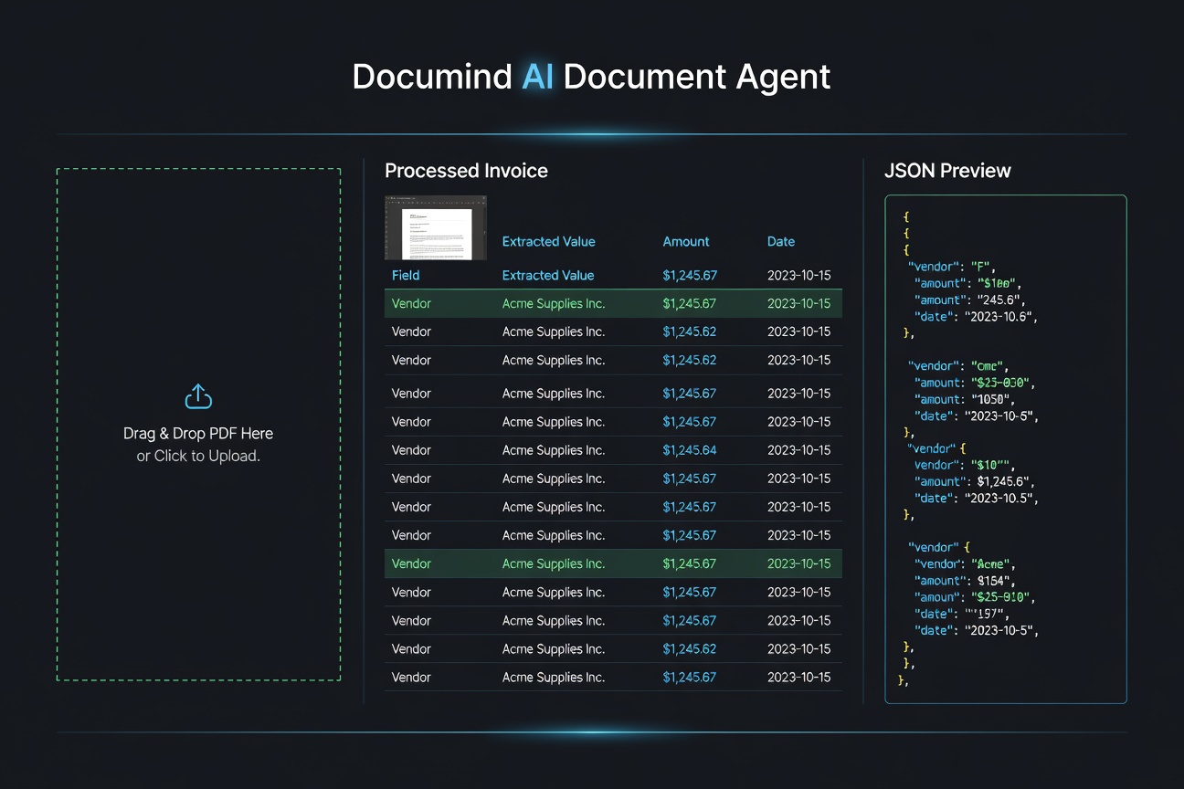Click the 'Documind AI Document Agent' title
1184x789 pixels.
592,77
